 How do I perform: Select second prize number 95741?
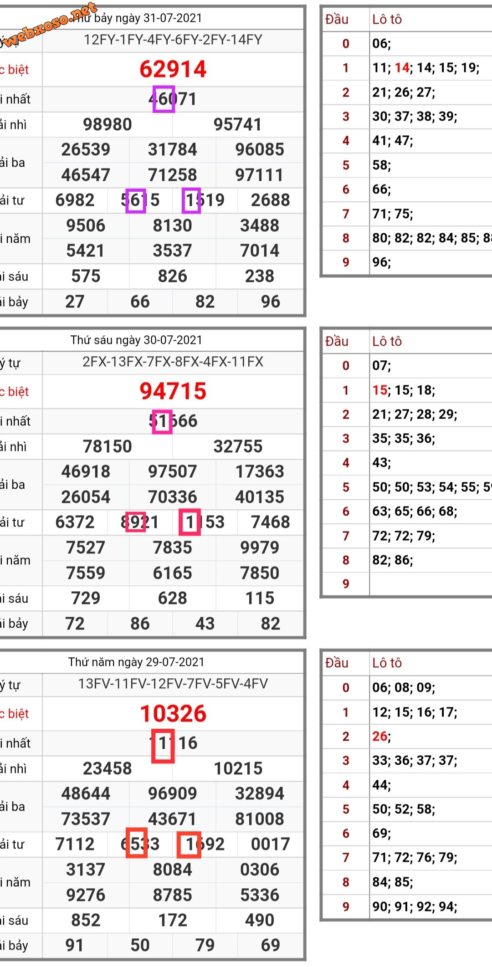(238, 124)
